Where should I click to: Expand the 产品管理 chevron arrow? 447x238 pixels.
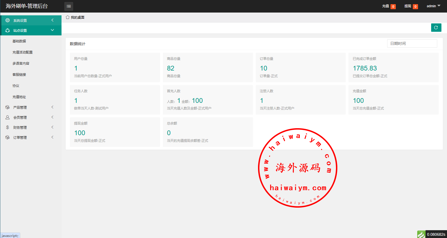52,107
